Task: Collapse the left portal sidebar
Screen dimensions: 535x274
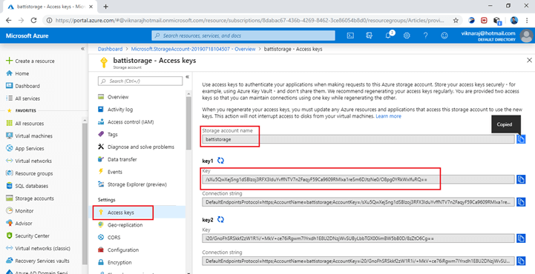Action: coord(82,49)
